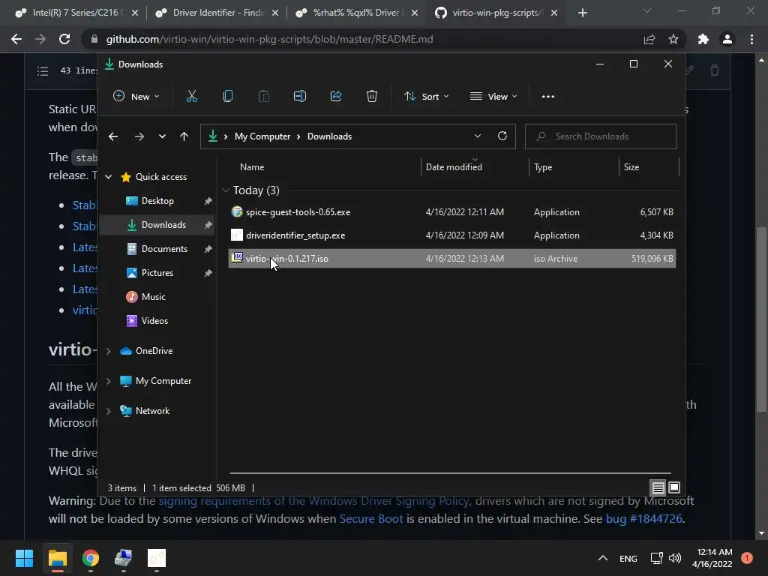Open the New item dropdown
The image size is (768, 576).
(136, 97)
